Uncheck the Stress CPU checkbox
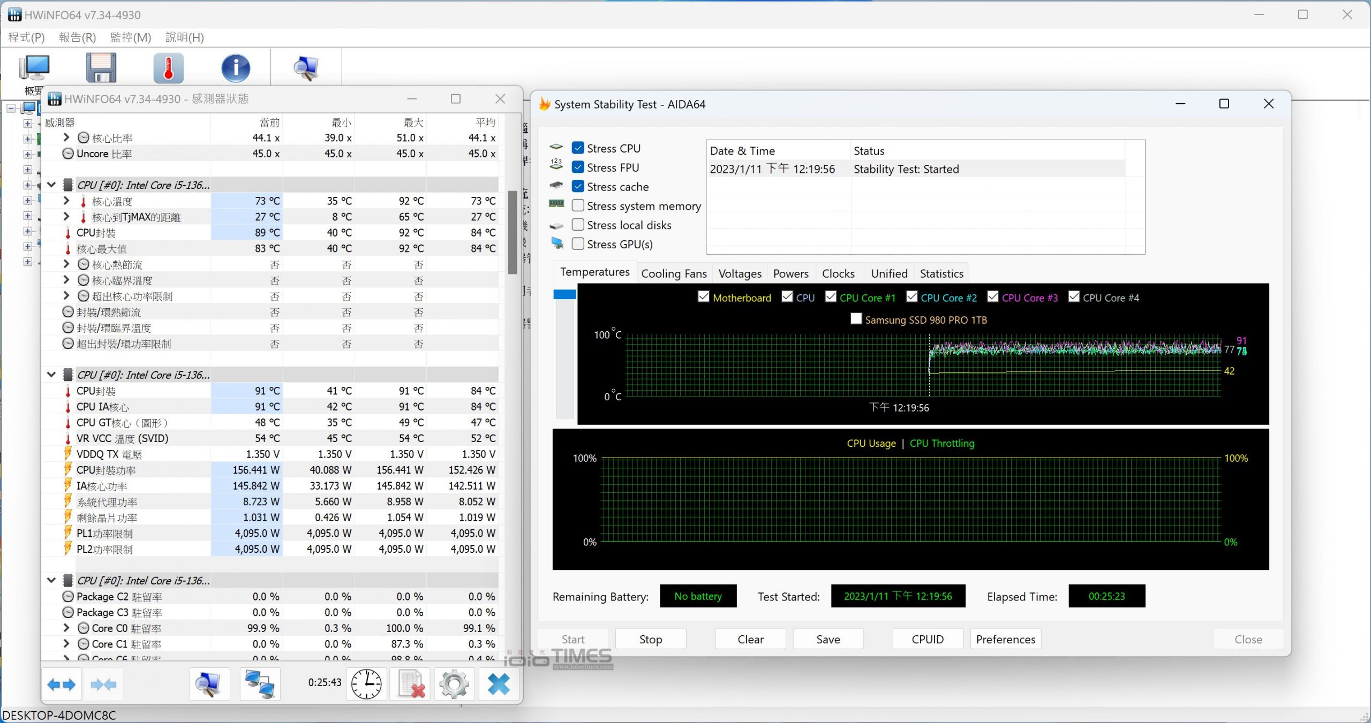This screenshot has width=1371, height=723. (x=578, y=148)
